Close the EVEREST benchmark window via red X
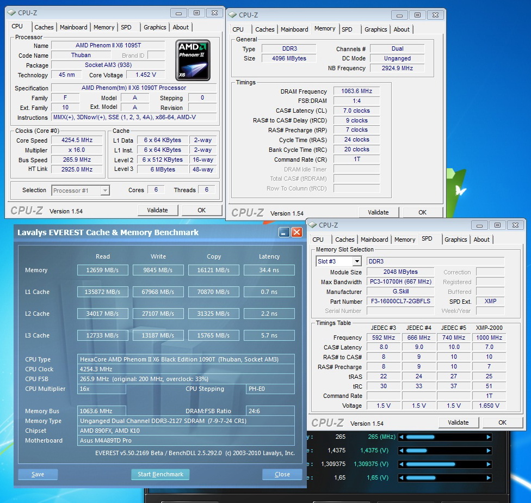 point(297,232)
